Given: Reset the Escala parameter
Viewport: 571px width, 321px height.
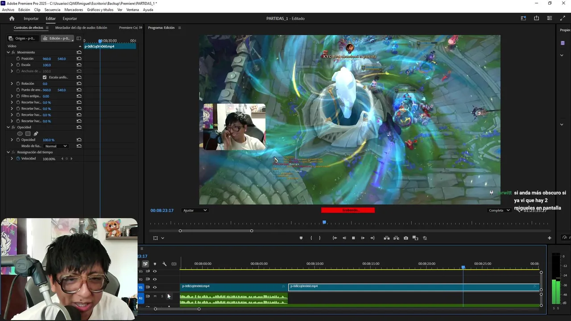Looking at the screenshot, I should click(x=79, y=65).
